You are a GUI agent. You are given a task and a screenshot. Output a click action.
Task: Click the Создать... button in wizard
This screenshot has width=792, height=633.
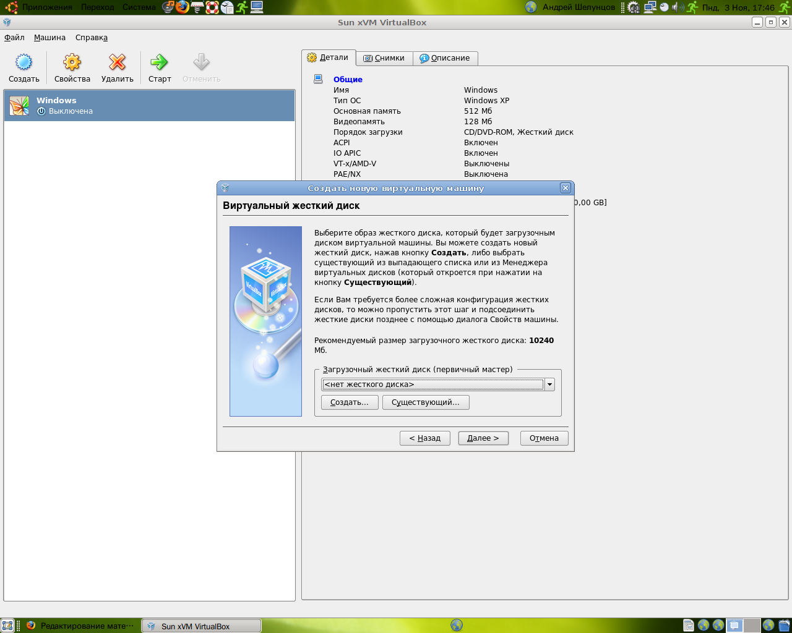pos(350,402)
